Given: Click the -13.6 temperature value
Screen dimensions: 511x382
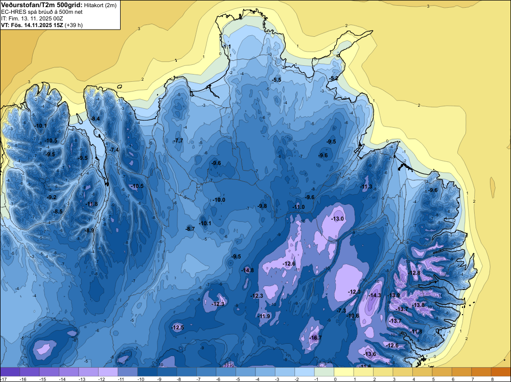Looking at the screenshot, I should pyautogui.click(x=369, y=354).
